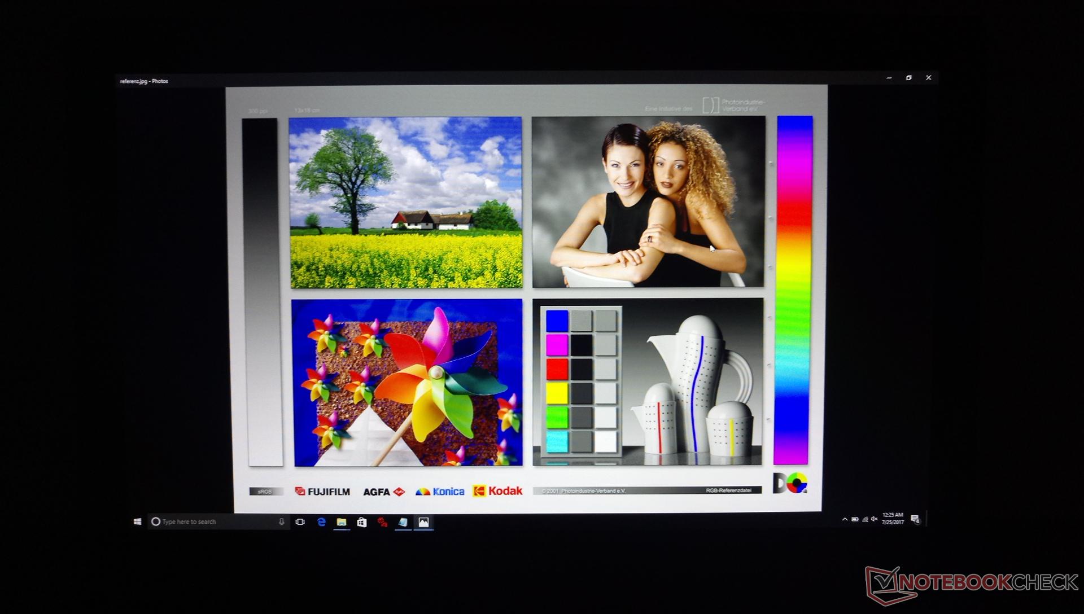The height and width of the screenshot is (614, 1084).
Task: Click the red taskbar app icon
Action: [x=382, y=522]
